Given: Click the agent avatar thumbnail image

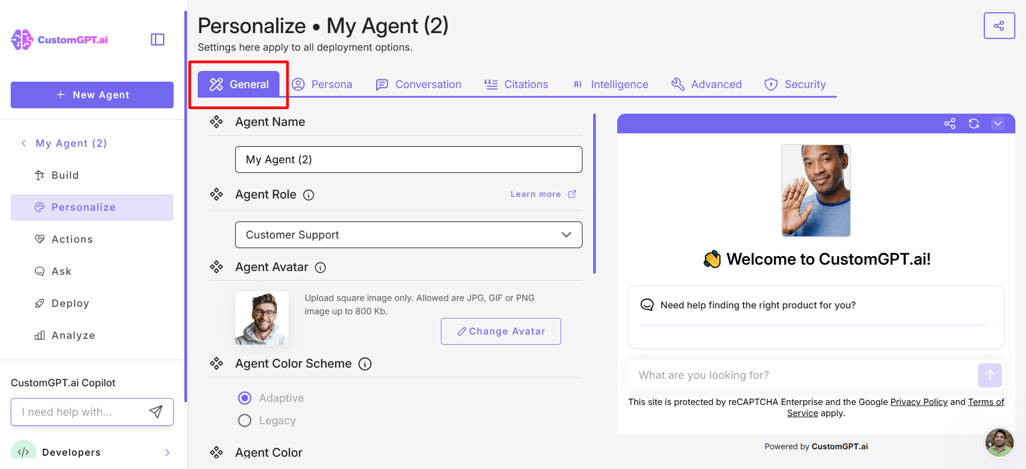Looking at the screenshot, I should coord(262,318).
